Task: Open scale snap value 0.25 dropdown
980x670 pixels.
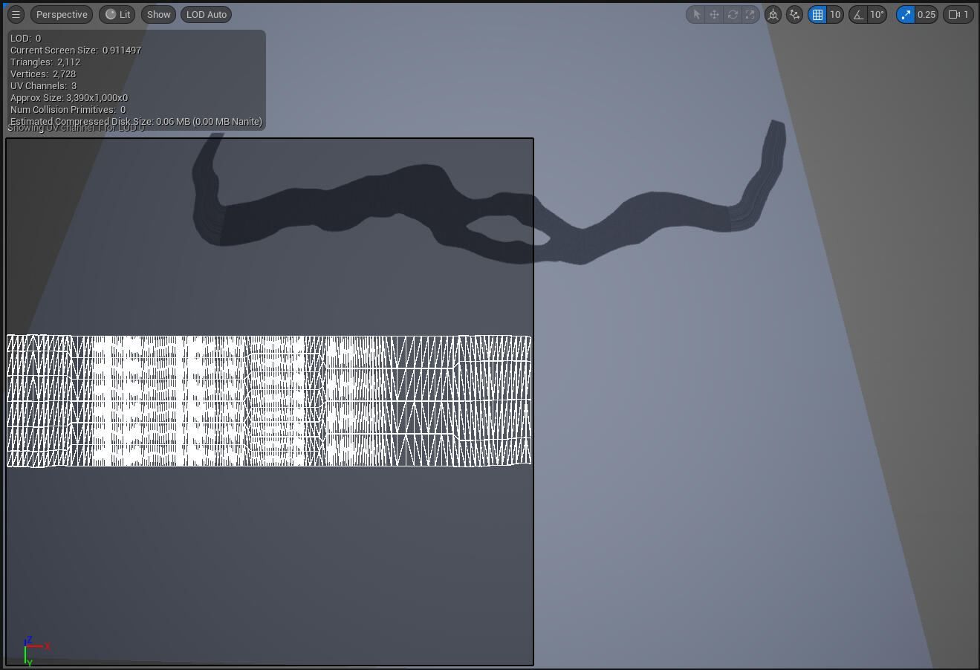Action: [x=927, y=15]
